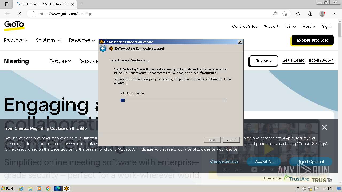Open Edge Settings and more menu

[335, 14]
